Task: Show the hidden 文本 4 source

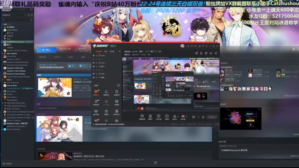Action: [x=93, y=59]
